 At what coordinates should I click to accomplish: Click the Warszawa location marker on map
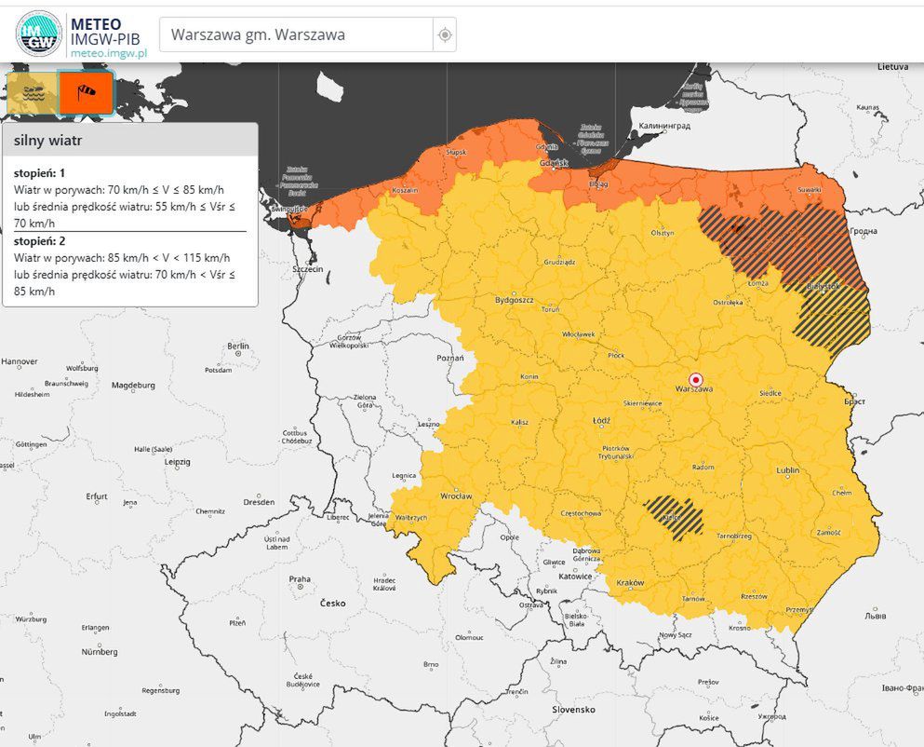coord(696,379)
